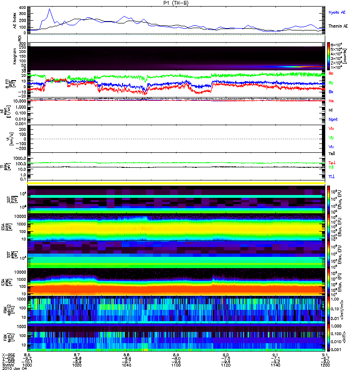Image resolution: width=352 pixels, height=375 pixels.
Task: Click the Vi [km/s] axis label
Action: 11,139
